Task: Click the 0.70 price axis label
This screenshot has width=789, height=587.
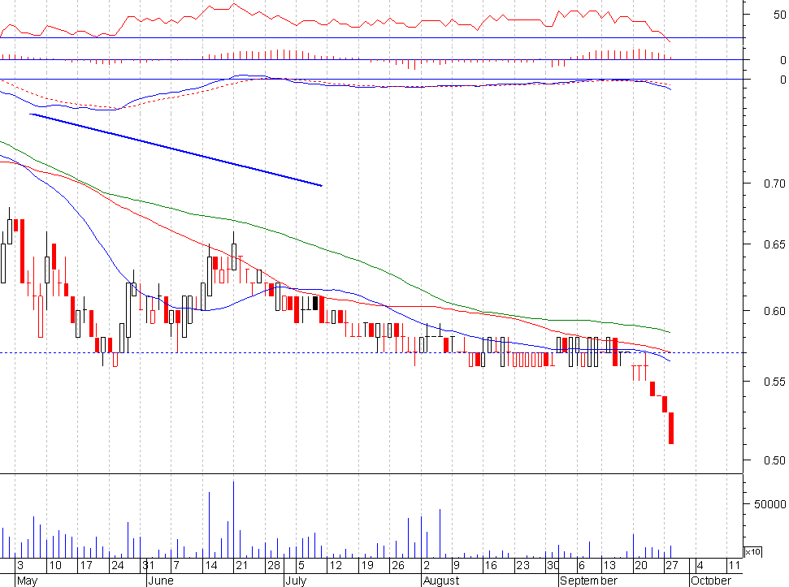Action: coord(774,184)
